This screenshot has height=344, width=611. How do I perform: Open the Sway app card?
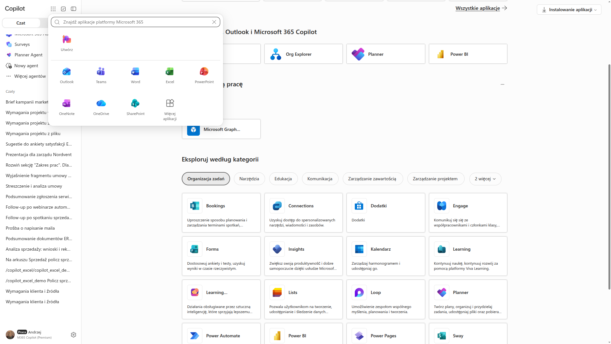[468, 333]
